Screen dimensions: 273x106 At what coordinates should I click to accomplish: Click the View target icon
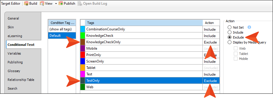click(42, 4)
